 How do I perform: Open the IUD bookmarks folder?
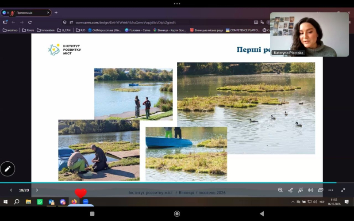coord(81,30)
